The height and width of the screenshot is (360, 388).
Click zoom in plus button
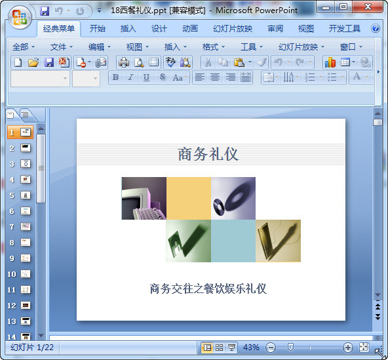[x=347, y=348]
